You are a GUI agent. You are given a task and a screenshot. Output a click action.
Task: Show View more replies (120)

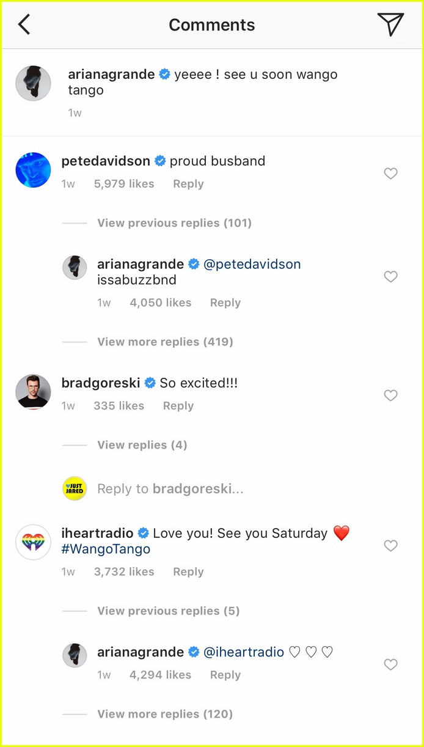tap(165, 714)
